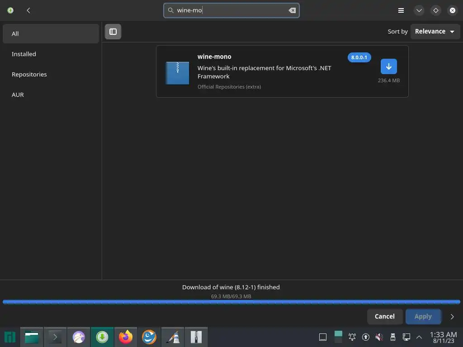
Task: Click 'Download of wine (8.12-1) finished' status
Action: tap(231, 287)
